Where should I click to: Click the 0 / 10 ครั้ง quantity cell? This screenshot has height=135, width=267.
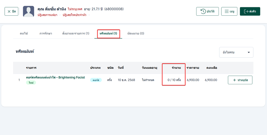point(174,80)
